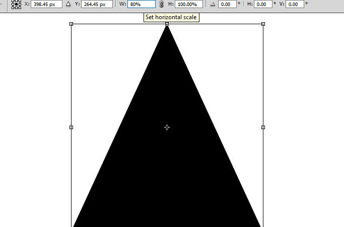Toggle relative positioning triangle icon
The width and height of the screenshot is (344, 227).
(68, 4)
